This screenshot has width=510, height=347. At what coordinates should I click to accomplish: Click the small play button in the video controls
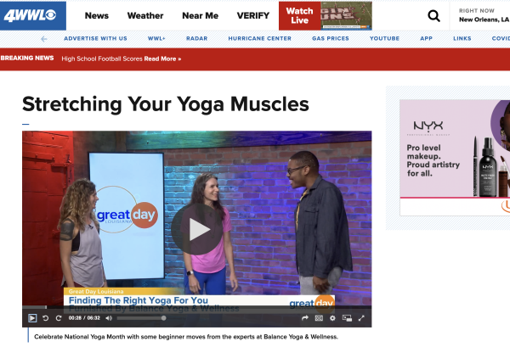[32, 318]
